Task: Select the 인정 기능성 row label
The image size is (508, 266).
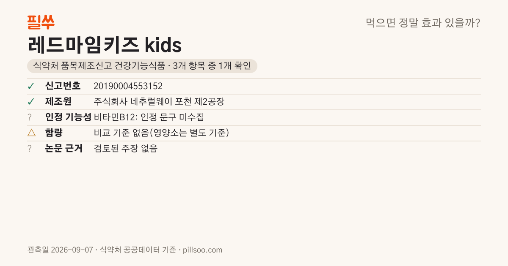Action: [68, 117]
